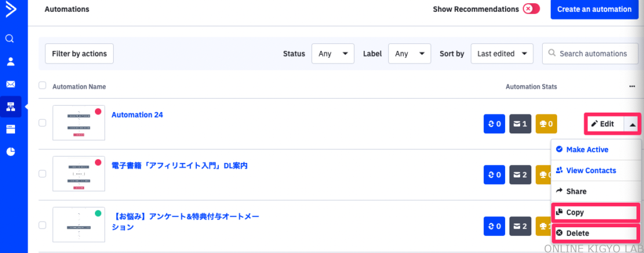The image size is (644, 253).
Task: Open Campaigns envelope icon in sidebar
Action: [x=10, y=84]
